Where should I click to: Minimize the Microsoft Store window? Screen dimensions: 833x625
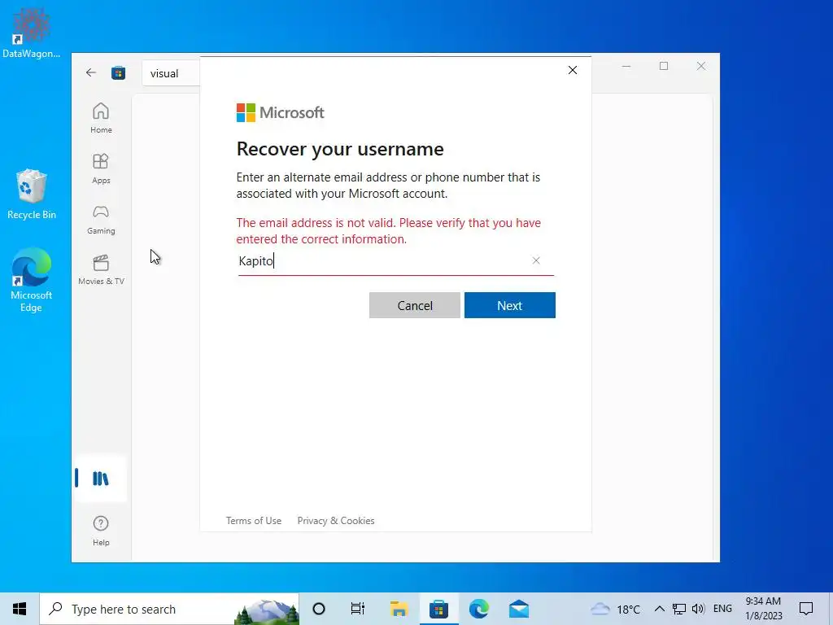626,67
